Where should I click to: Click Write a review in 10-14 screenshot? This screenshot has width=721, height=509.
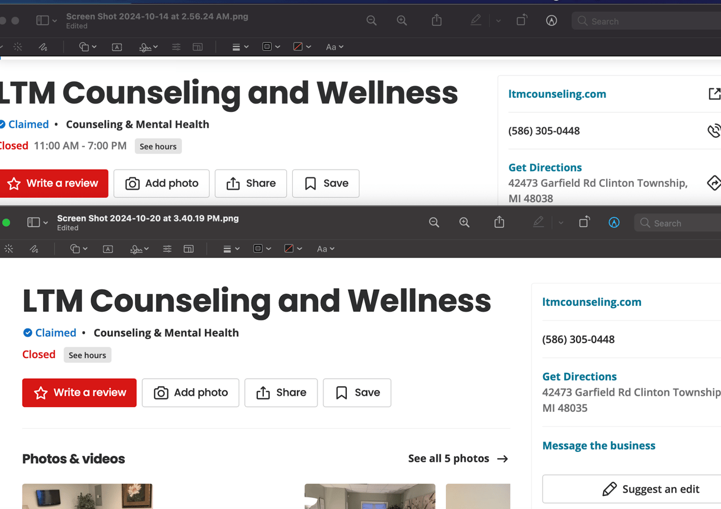54,183
